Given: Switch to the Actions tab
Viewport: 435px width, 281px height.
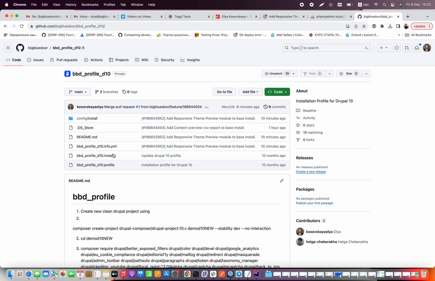Looking at the screenshot, I should (x=93, y=60).
